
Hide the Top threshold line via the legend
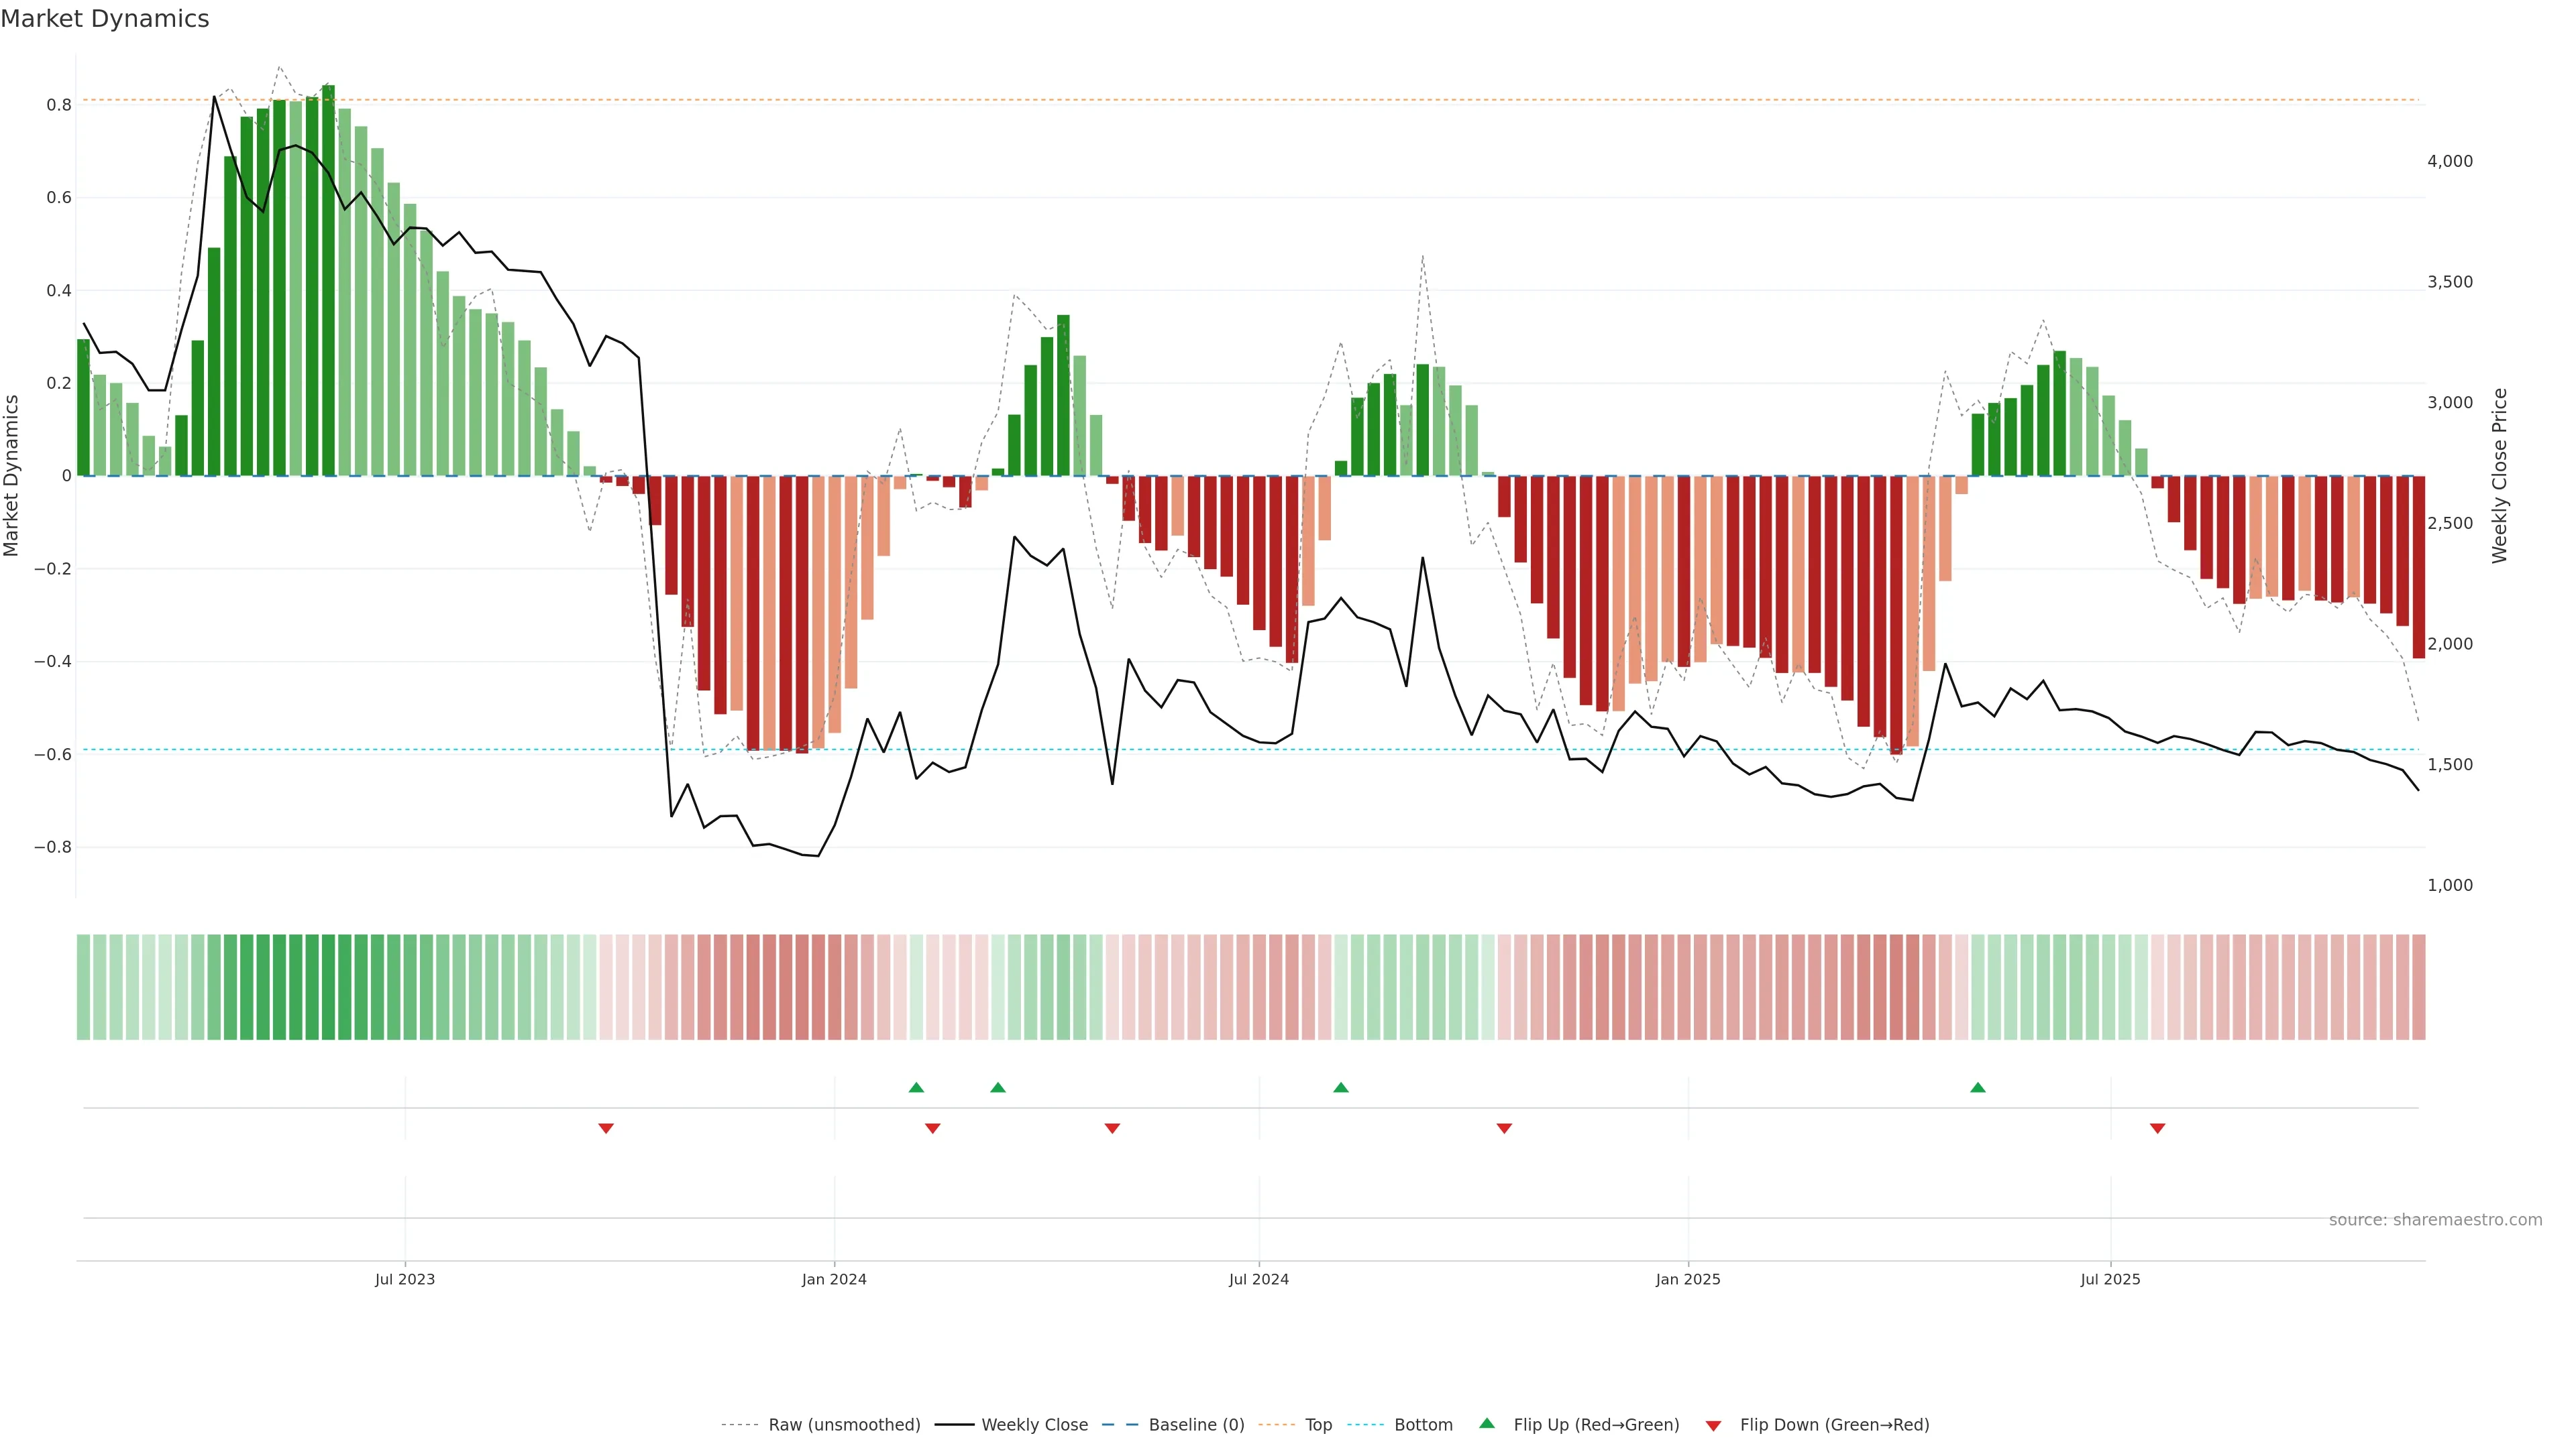[1318, 1425]
